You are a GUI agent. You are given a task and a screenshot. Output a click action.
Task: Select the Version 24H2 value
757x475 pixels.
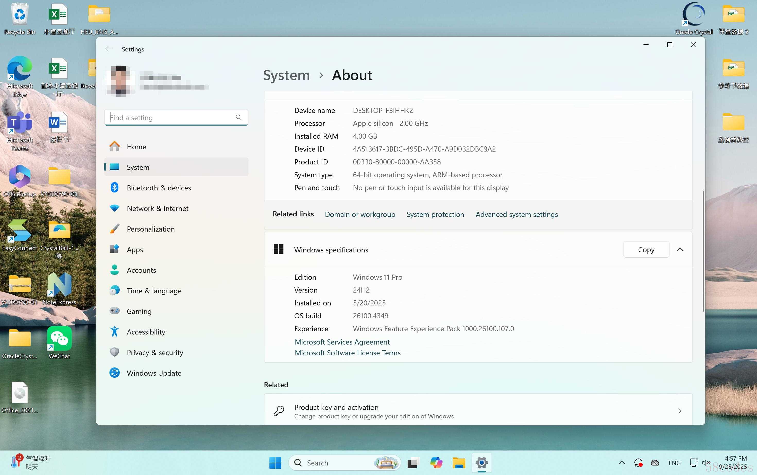pyautogui.click(x=361, y=290)
